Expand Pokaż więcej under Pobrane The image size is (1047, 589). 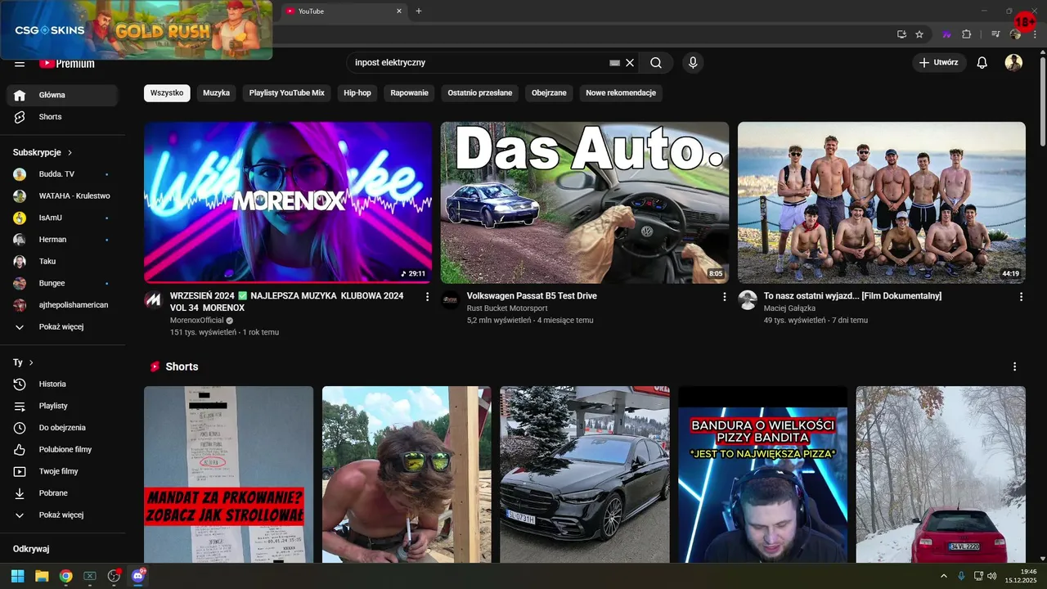point(62,515)
